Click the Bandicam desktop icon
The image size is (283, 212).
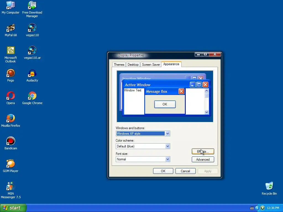coord(11,144)
